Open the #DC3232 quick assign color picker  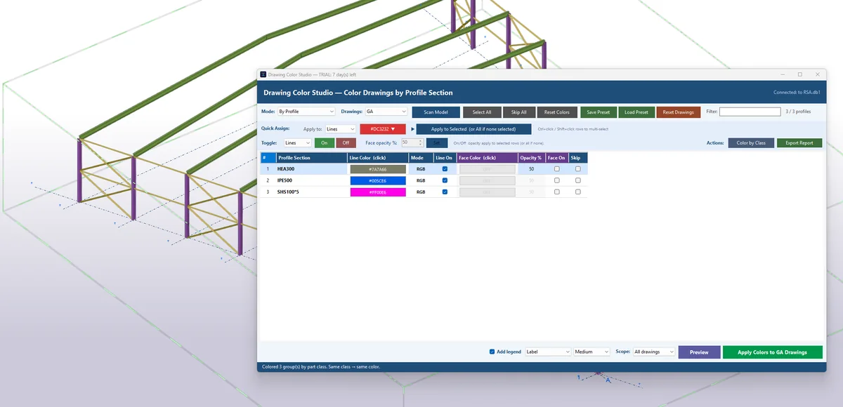click(x=383, y=129)
